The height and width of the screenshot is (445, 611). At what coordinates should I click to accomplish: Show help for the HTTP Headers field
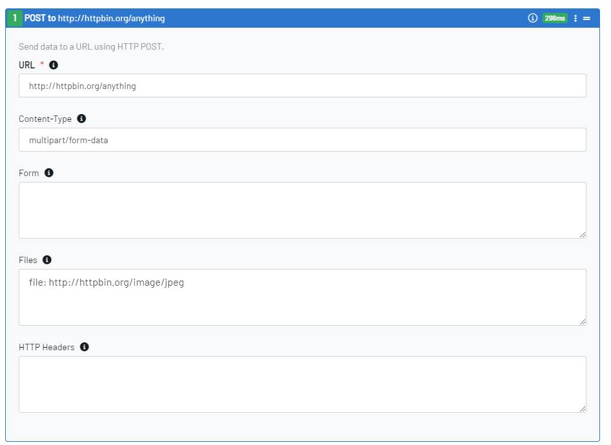85,347
